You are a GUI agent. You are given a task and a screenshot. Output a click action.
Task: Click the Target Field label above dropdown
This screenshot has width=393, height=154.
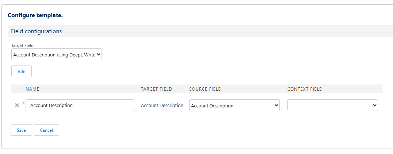(23, 46)
